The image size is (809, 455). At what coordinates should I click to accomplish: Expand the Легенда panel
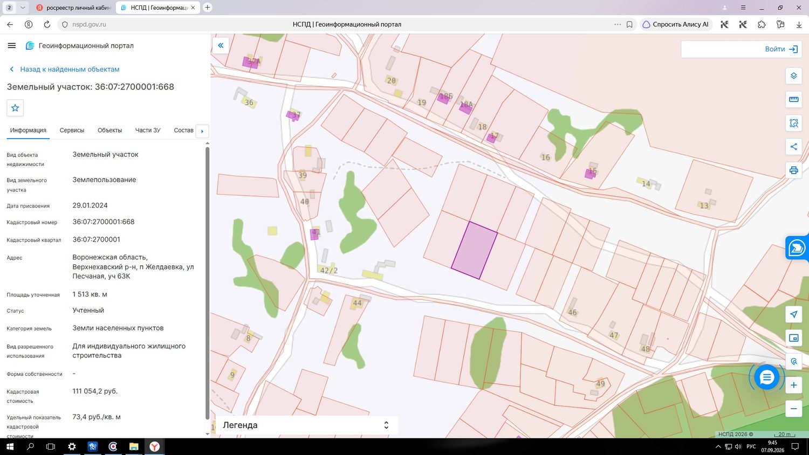pos(306,425)
